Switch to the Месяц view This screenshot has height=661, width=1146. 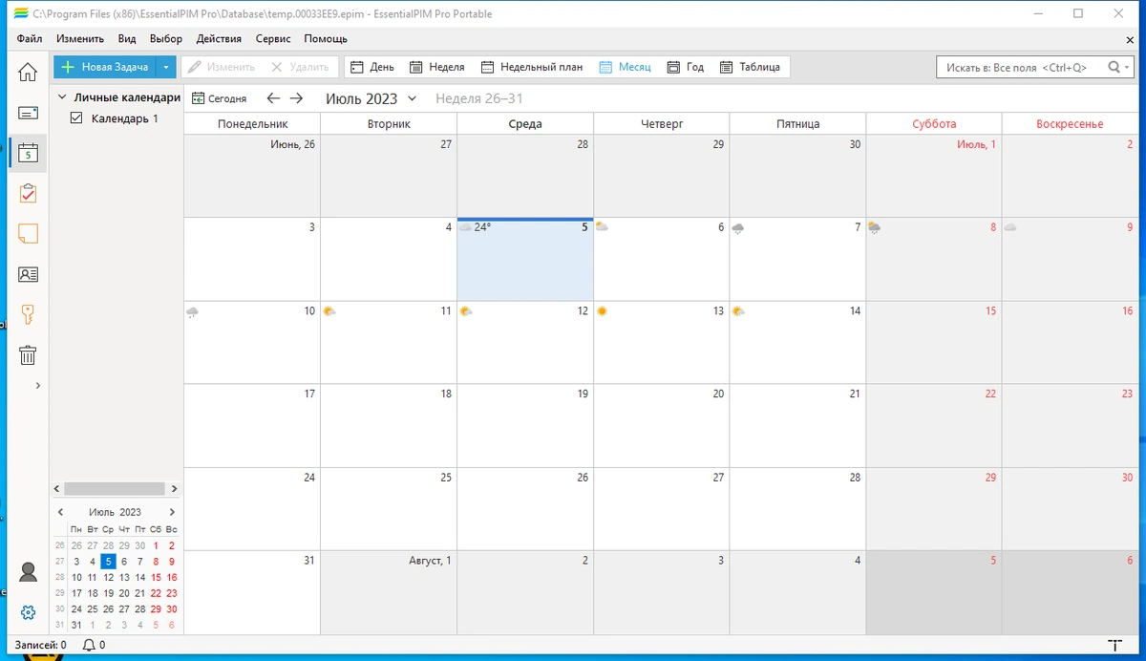[x=625, y=67]
